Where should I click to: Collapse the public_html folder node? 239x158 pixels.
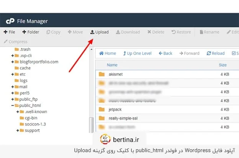pos(13,106)
